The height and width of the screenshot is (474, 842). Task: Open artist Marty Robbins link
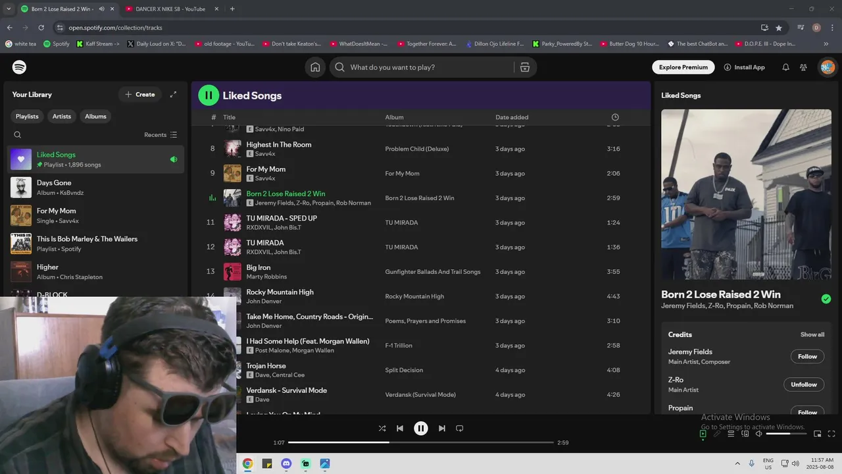(266, 276)
